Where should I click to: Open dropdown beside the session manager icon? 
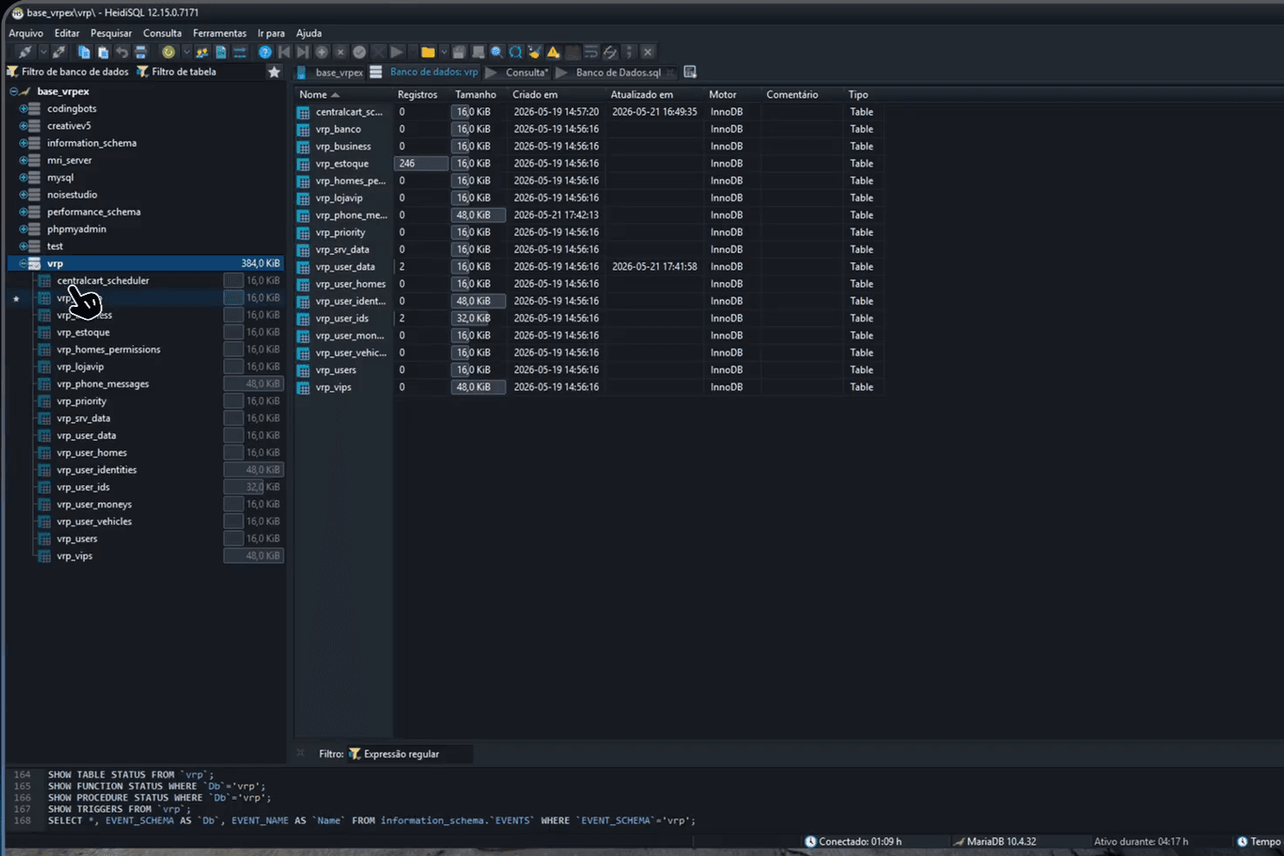pos(42,52)
